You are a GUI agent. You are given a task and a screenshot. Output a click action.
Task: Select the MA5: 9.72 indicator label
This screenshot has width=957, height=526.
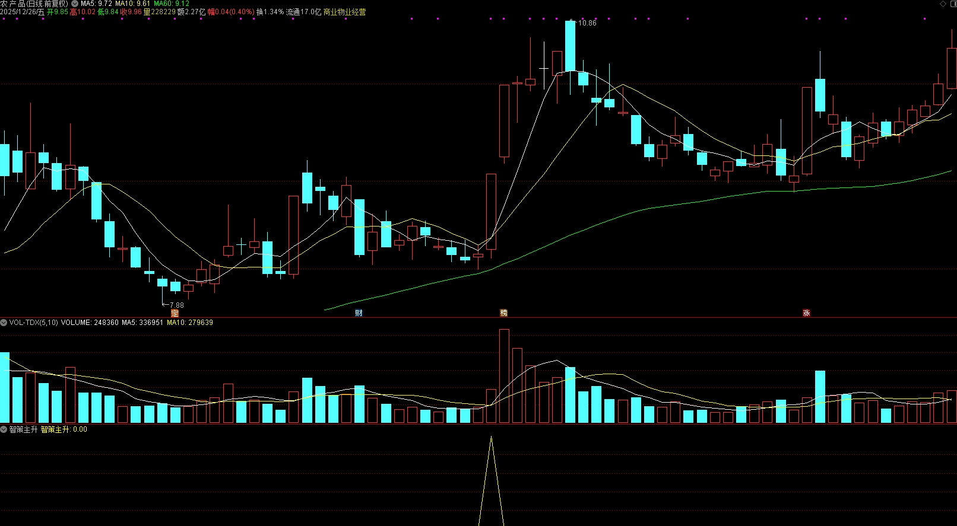tap(96, 4)
